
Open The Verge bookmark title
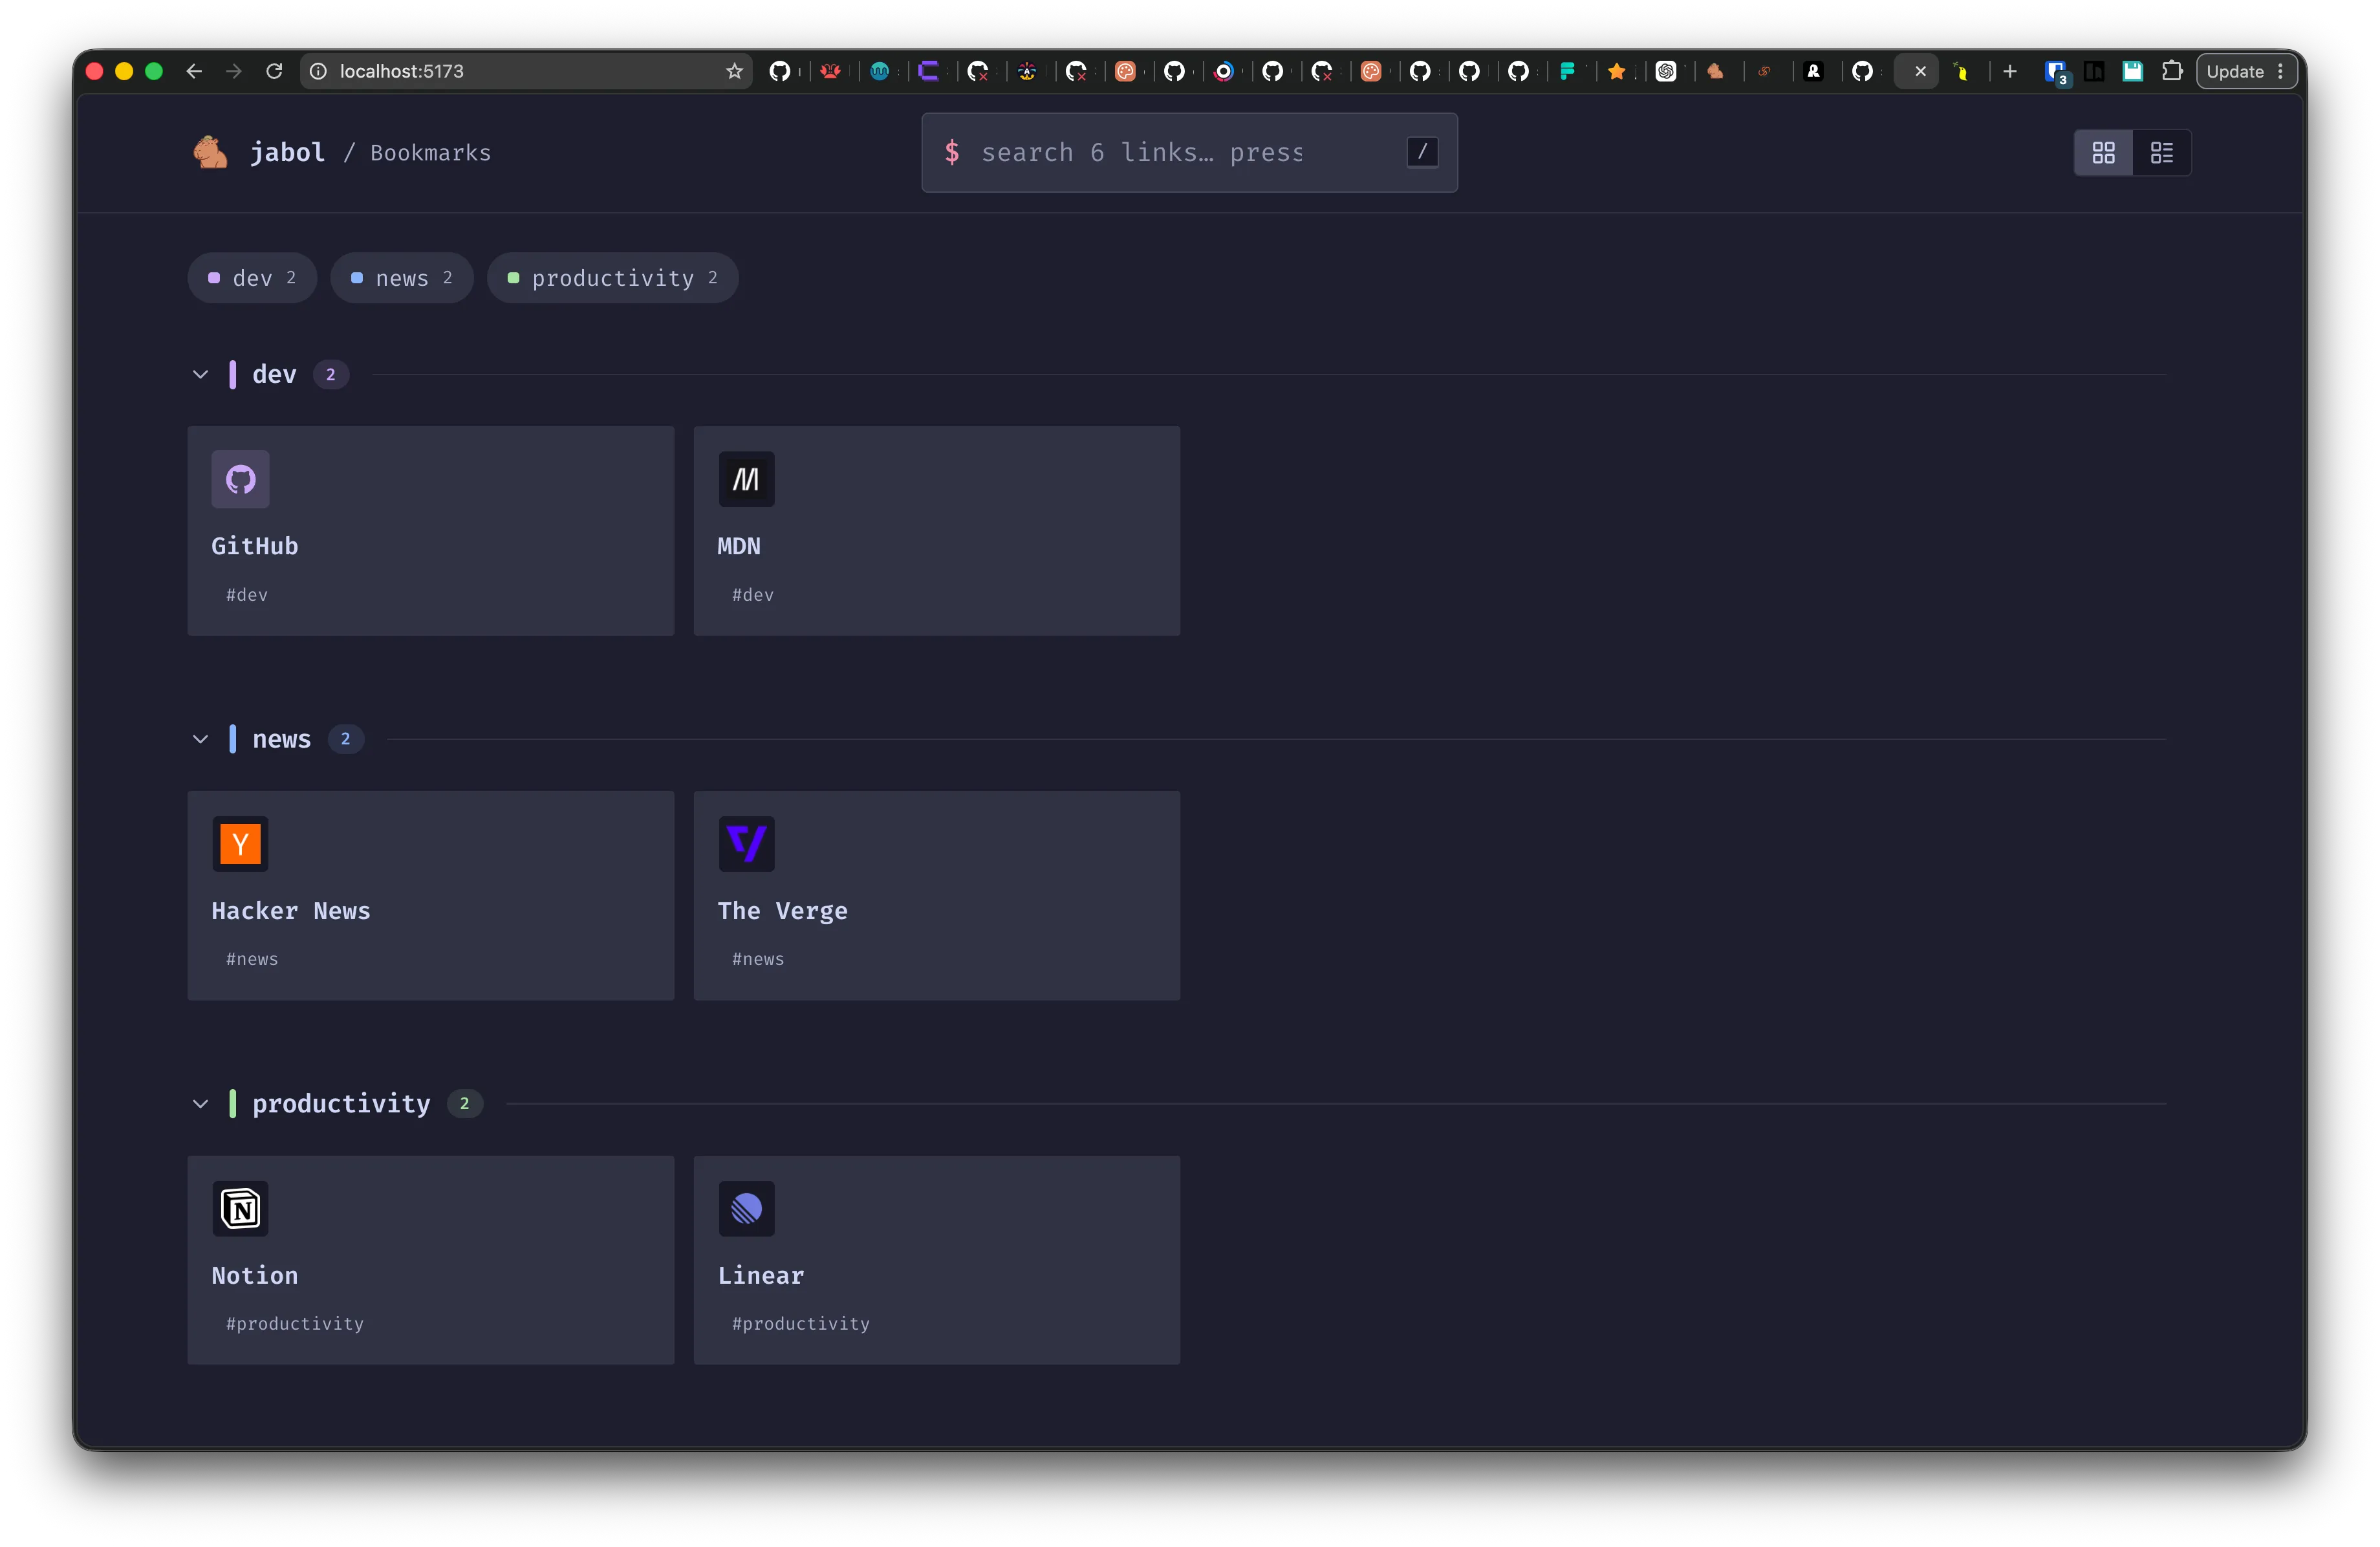click(x=782, y=911)
